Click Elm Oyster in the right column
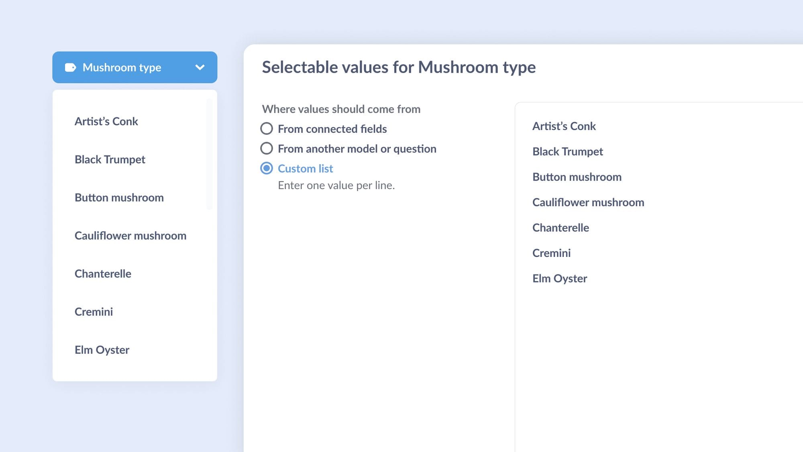 click(559, 278)
